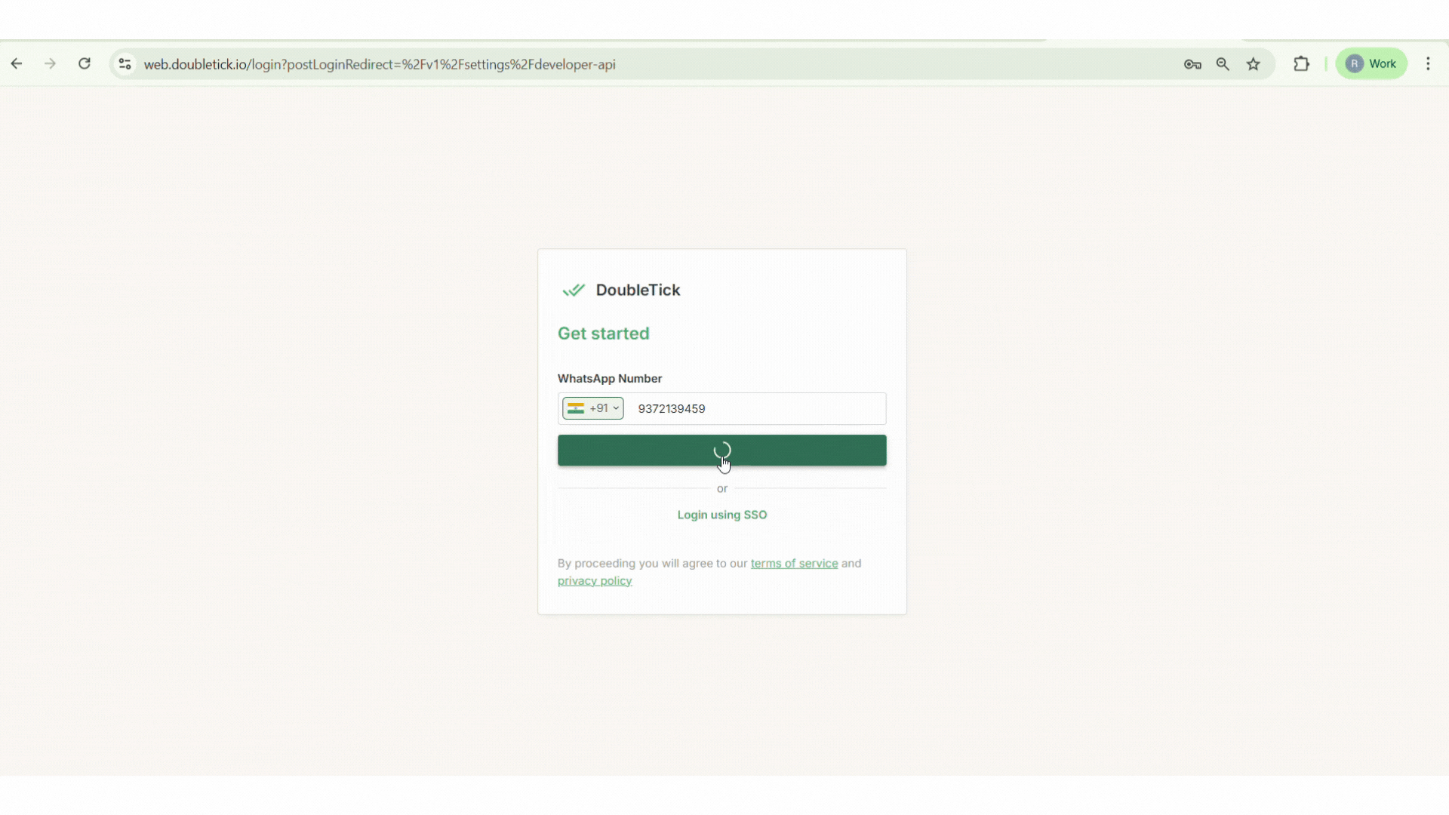
Task: Open the privacy policy link
Action: click(x=595, y=580)
